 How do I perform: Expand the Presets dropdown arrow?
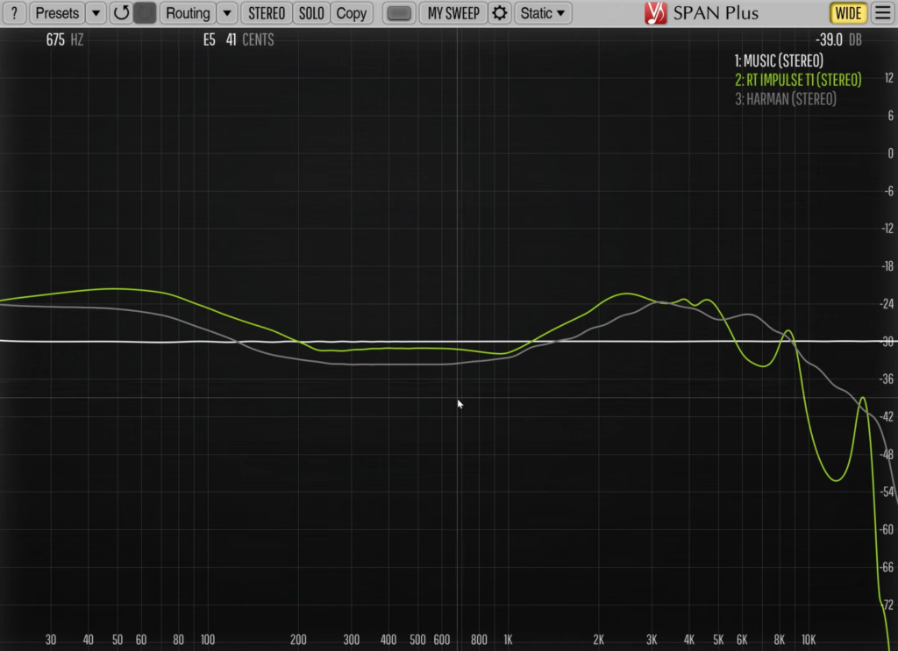96,12
